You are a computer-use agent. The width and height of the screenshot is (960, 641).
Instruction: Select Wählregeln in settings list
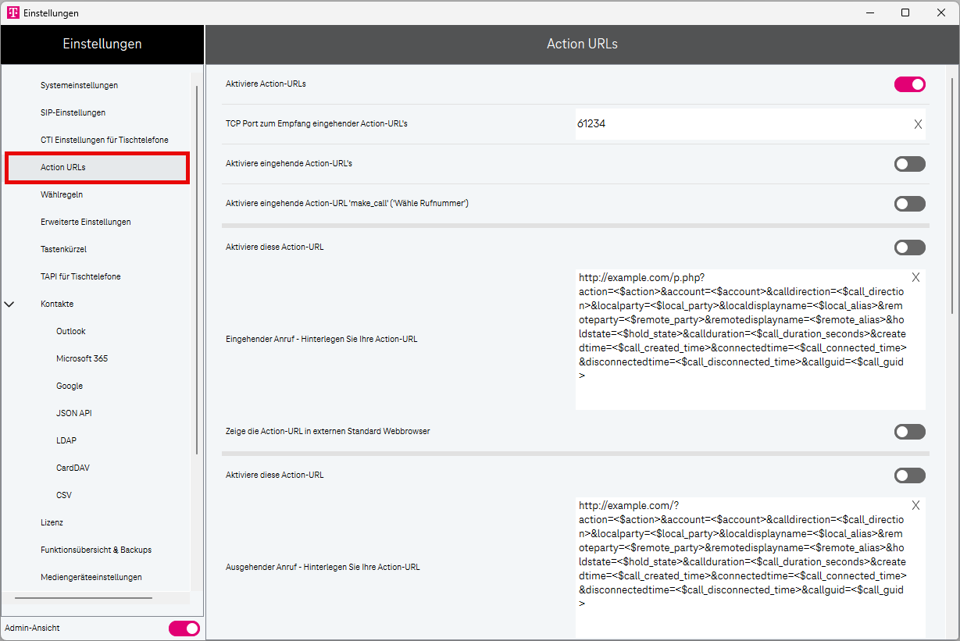(62, 194)
